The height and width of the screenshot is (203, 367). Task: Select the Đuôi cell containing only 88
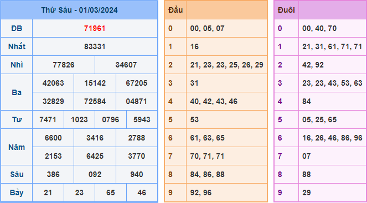pos(333,174)
